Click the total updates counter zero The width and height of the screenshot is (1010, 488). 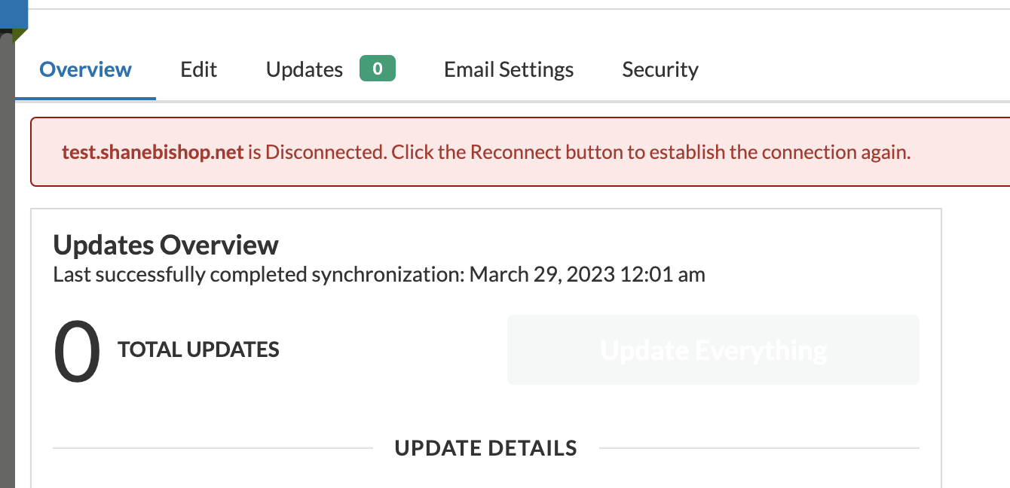tap(76, 349)
